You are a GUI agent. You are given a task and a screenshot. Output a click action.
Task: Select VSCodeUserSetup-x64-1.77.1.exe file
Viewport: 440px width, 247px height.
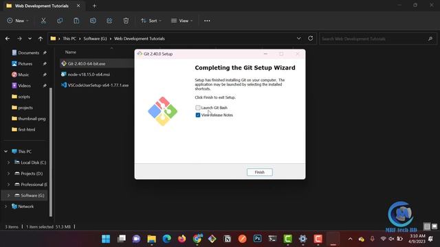coord(98,85)
